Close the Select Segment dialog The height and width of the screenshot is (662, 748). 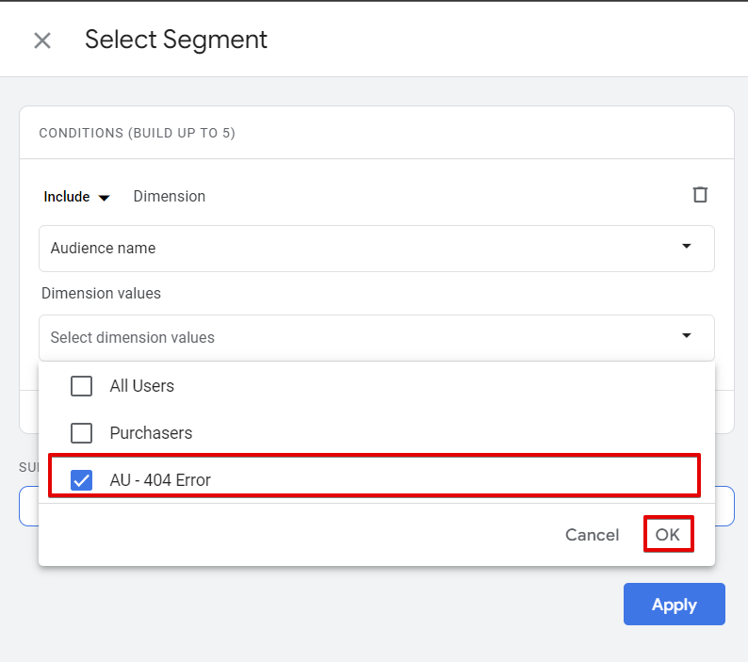(42, 40)
